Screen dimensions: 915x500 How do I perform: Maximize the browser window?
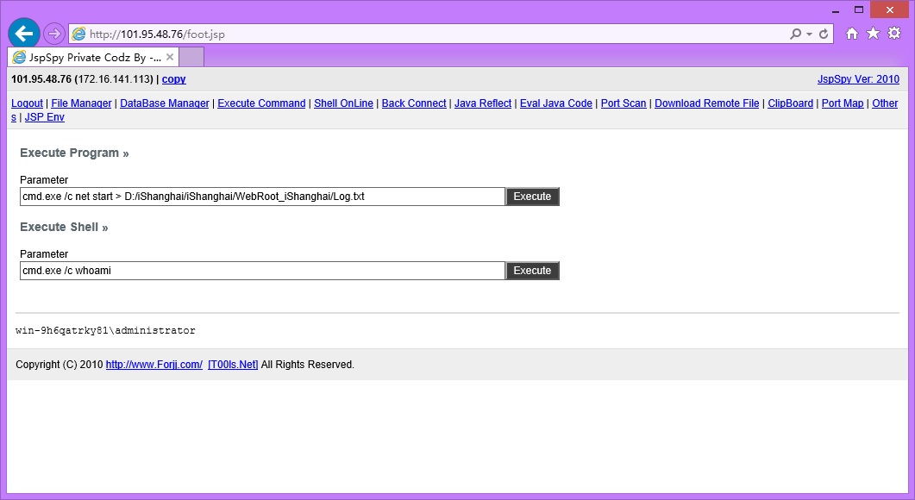tap(858, 10)
